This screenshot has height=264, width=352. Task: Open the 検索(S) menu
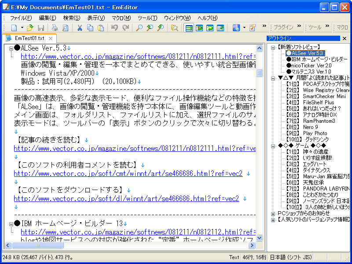[72, 18]
